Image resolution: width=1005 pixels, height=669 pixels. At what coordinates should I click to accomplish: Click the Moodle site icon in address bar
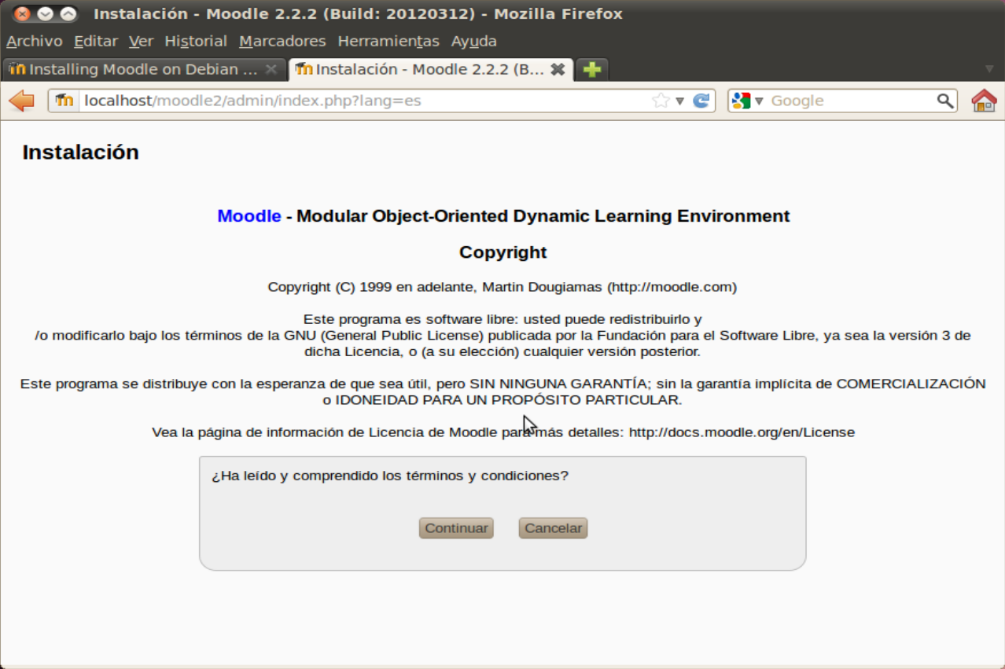64,101
